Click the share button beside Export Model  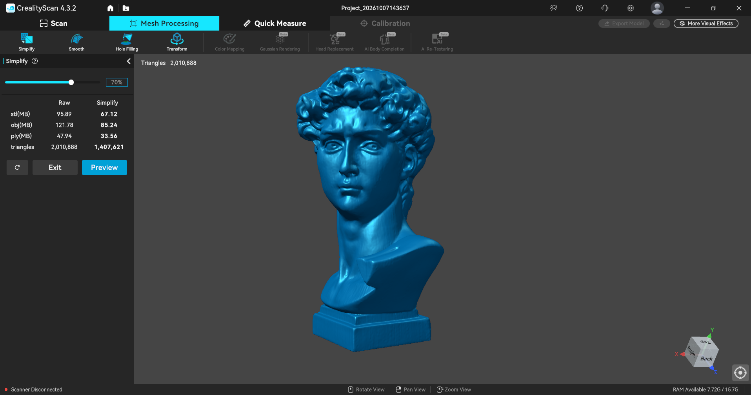click(x=662, y=24)
